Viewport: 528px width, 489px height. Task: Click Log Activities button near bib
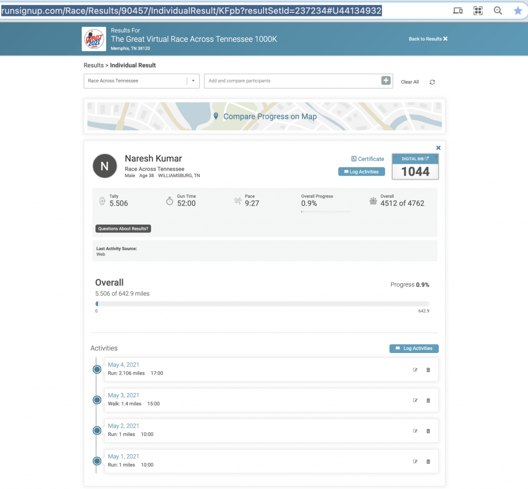coord(361,172)
